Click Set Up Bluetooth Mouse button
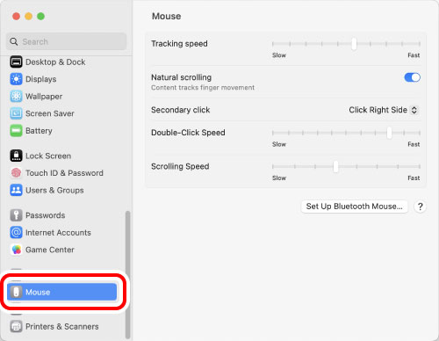 (355, 207)
